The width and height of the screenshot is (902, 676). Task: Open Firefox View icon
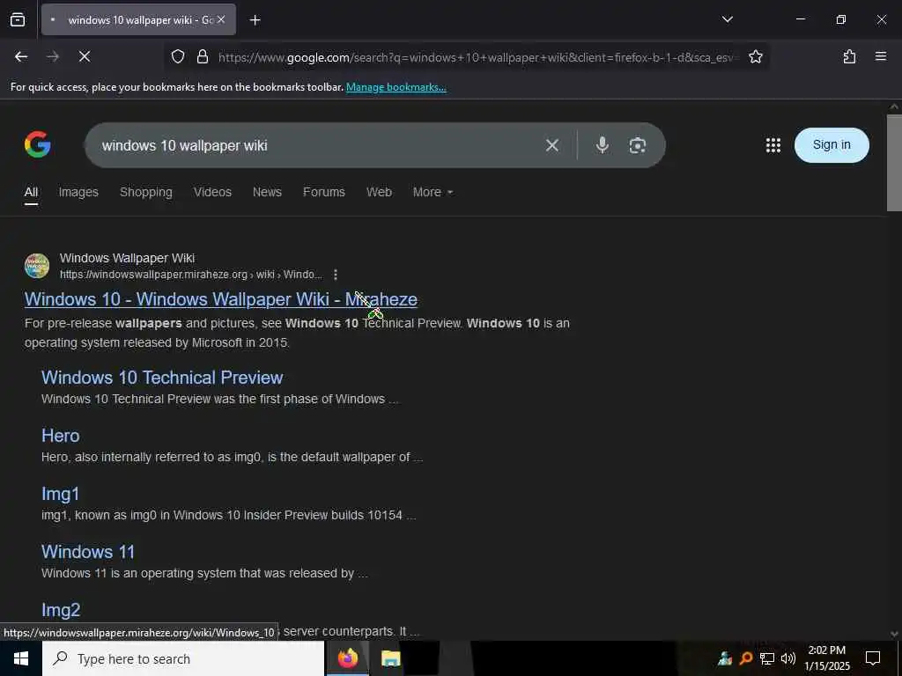point(18,20)
